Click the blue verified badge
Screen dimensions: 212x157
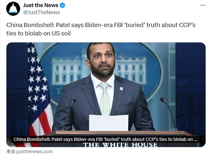tap(63, 5)
